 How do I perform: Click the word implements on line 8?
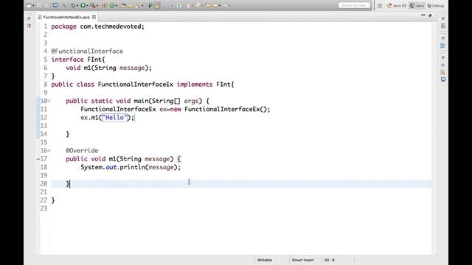195,85
